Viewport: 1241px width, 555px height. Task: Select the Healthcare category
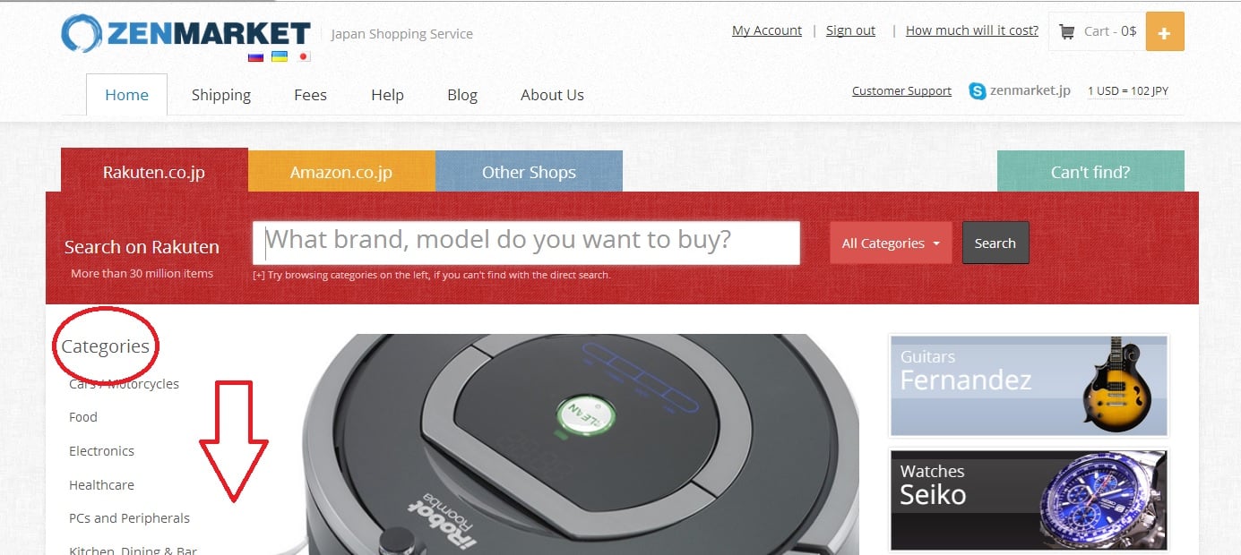click(x=101, y=485)
